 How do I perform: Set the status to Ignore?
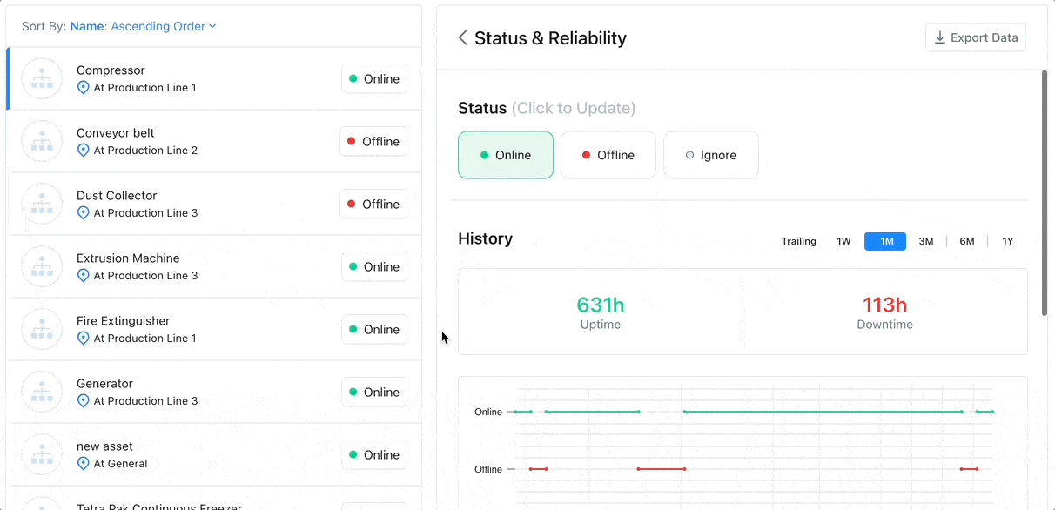(710, 154)
